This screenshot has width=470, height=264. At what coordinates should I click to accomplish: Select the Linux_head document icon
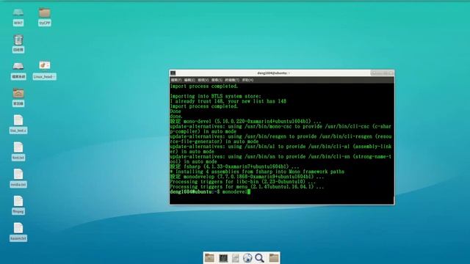tap(45, 70)
